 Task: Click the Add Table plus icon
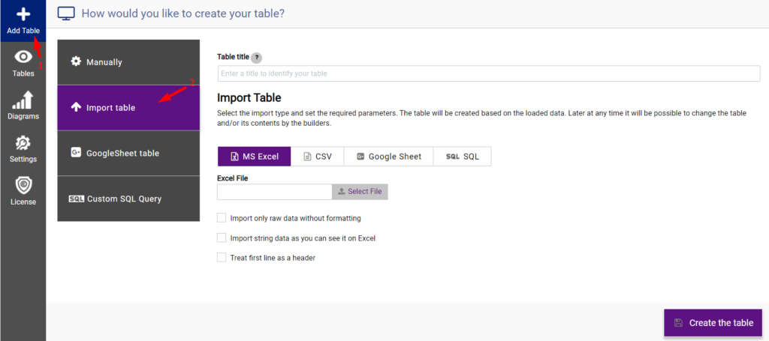click(x=23, y=14)
